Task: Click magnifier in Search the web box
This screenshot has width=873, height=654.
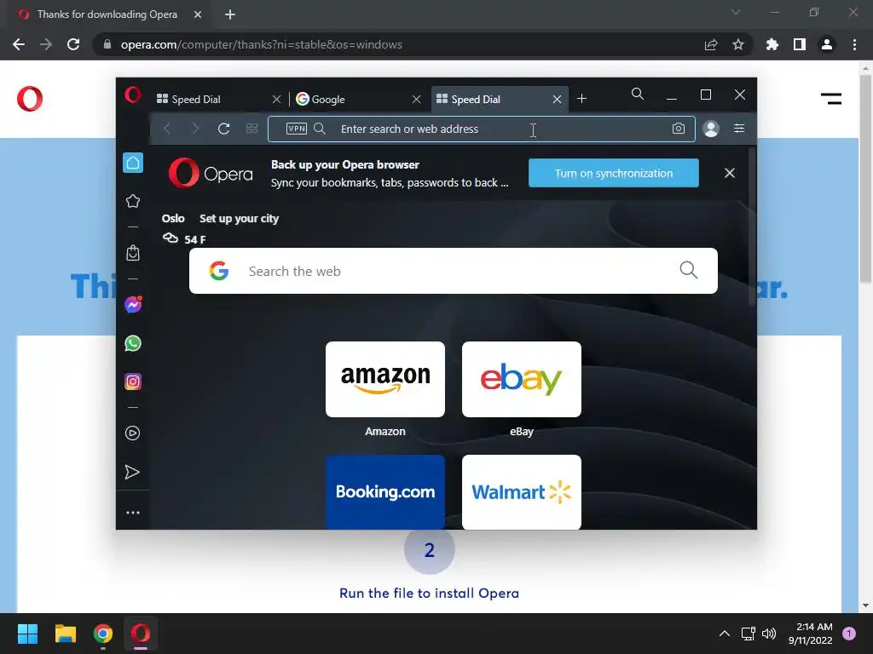Action: pos(688,270)
